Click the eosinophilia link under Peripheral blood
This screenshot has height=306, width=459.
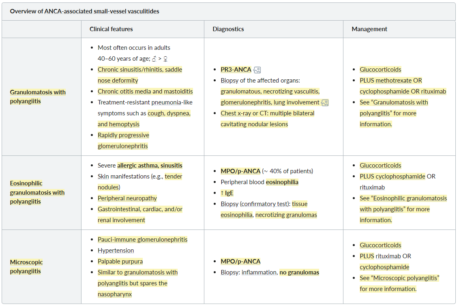click(282, 182)
